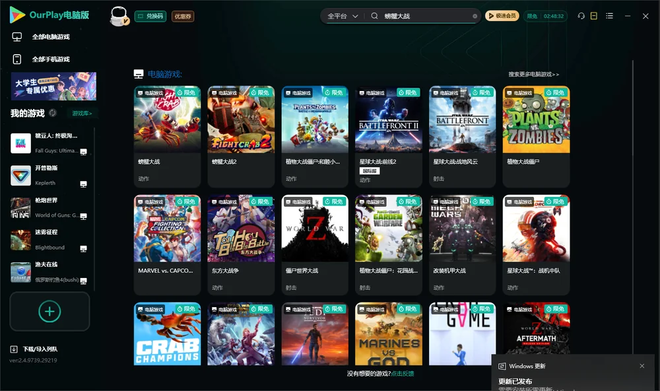The height and width of the screenshot is (391, 660).
Task: Open the Fight Crab 2 game card
Action: pyautogui.click(x=241, y=137)
